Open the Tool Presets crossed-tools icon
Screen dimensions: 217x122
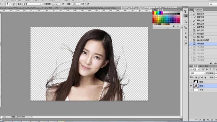(186, 44)
